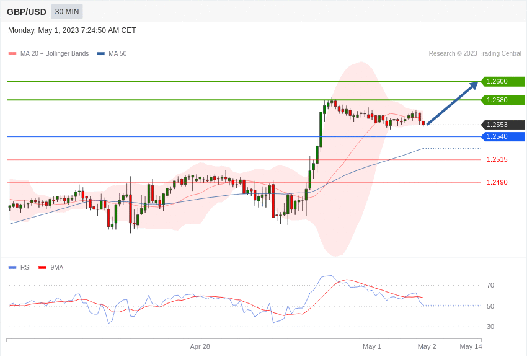The width and height of the screenshot is (527, 357).
Task: Click the 9MA legend label text
Action: coord(57,267)
